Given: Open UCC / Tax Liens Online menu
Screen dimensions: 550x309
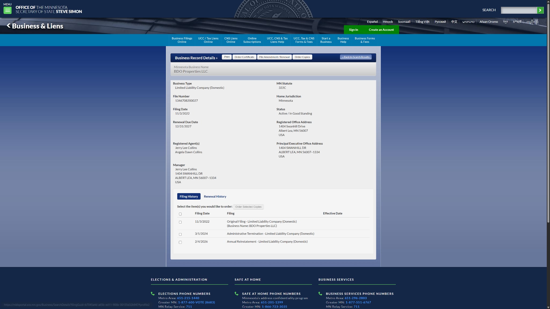Looking at the screenshot, I should 208,40.
